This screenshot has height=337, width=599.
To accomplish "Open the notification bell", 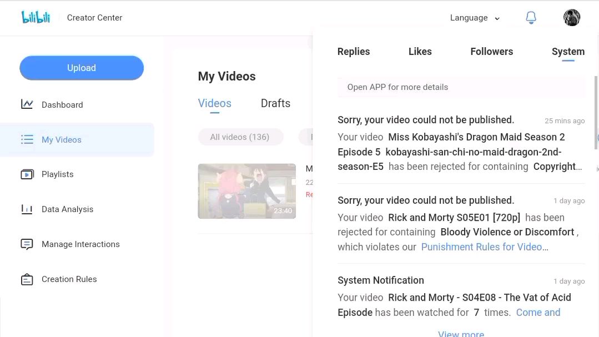I will click(531, 18).
